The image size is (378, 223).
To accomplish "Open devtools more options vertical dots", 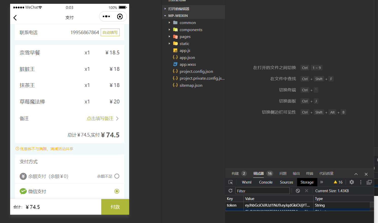I will (x=361, y=182).
